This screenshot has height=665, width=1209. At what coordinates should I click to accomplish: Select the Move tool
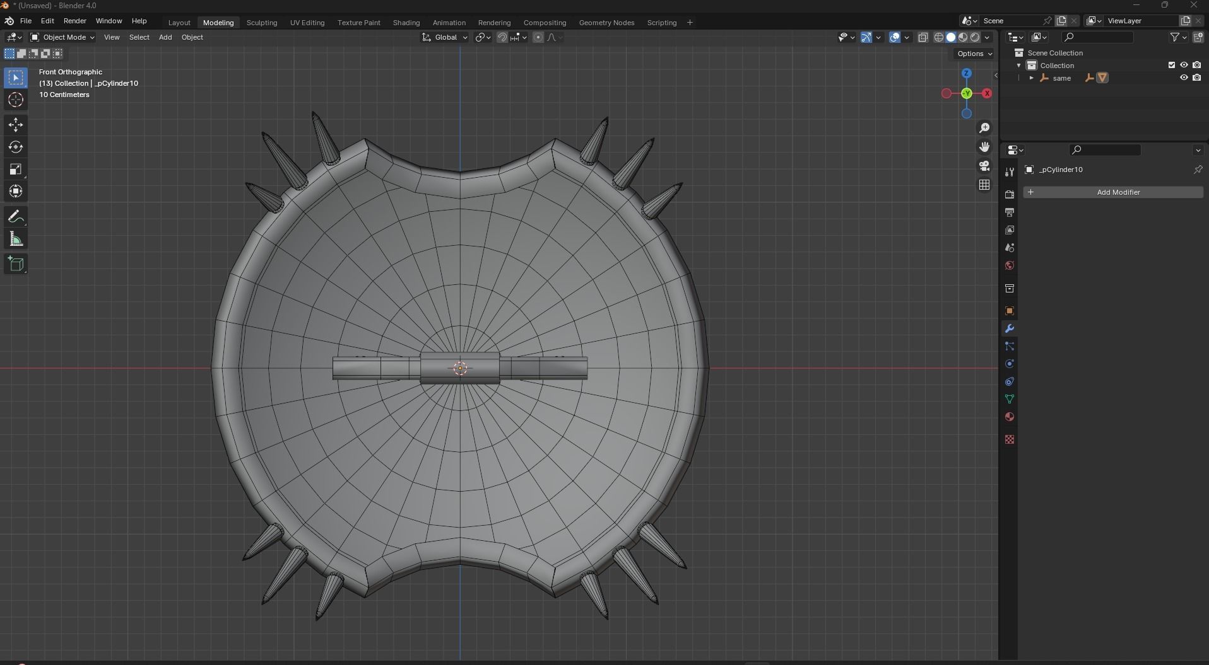[16, 125]
